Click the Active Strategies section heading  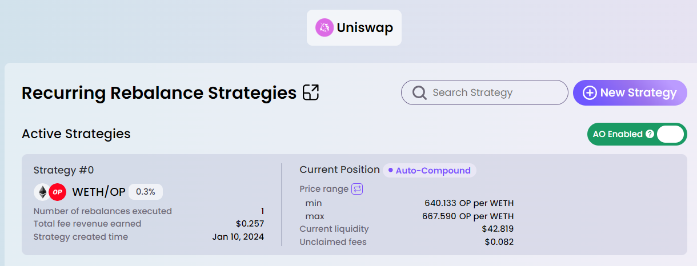(76, 134)
